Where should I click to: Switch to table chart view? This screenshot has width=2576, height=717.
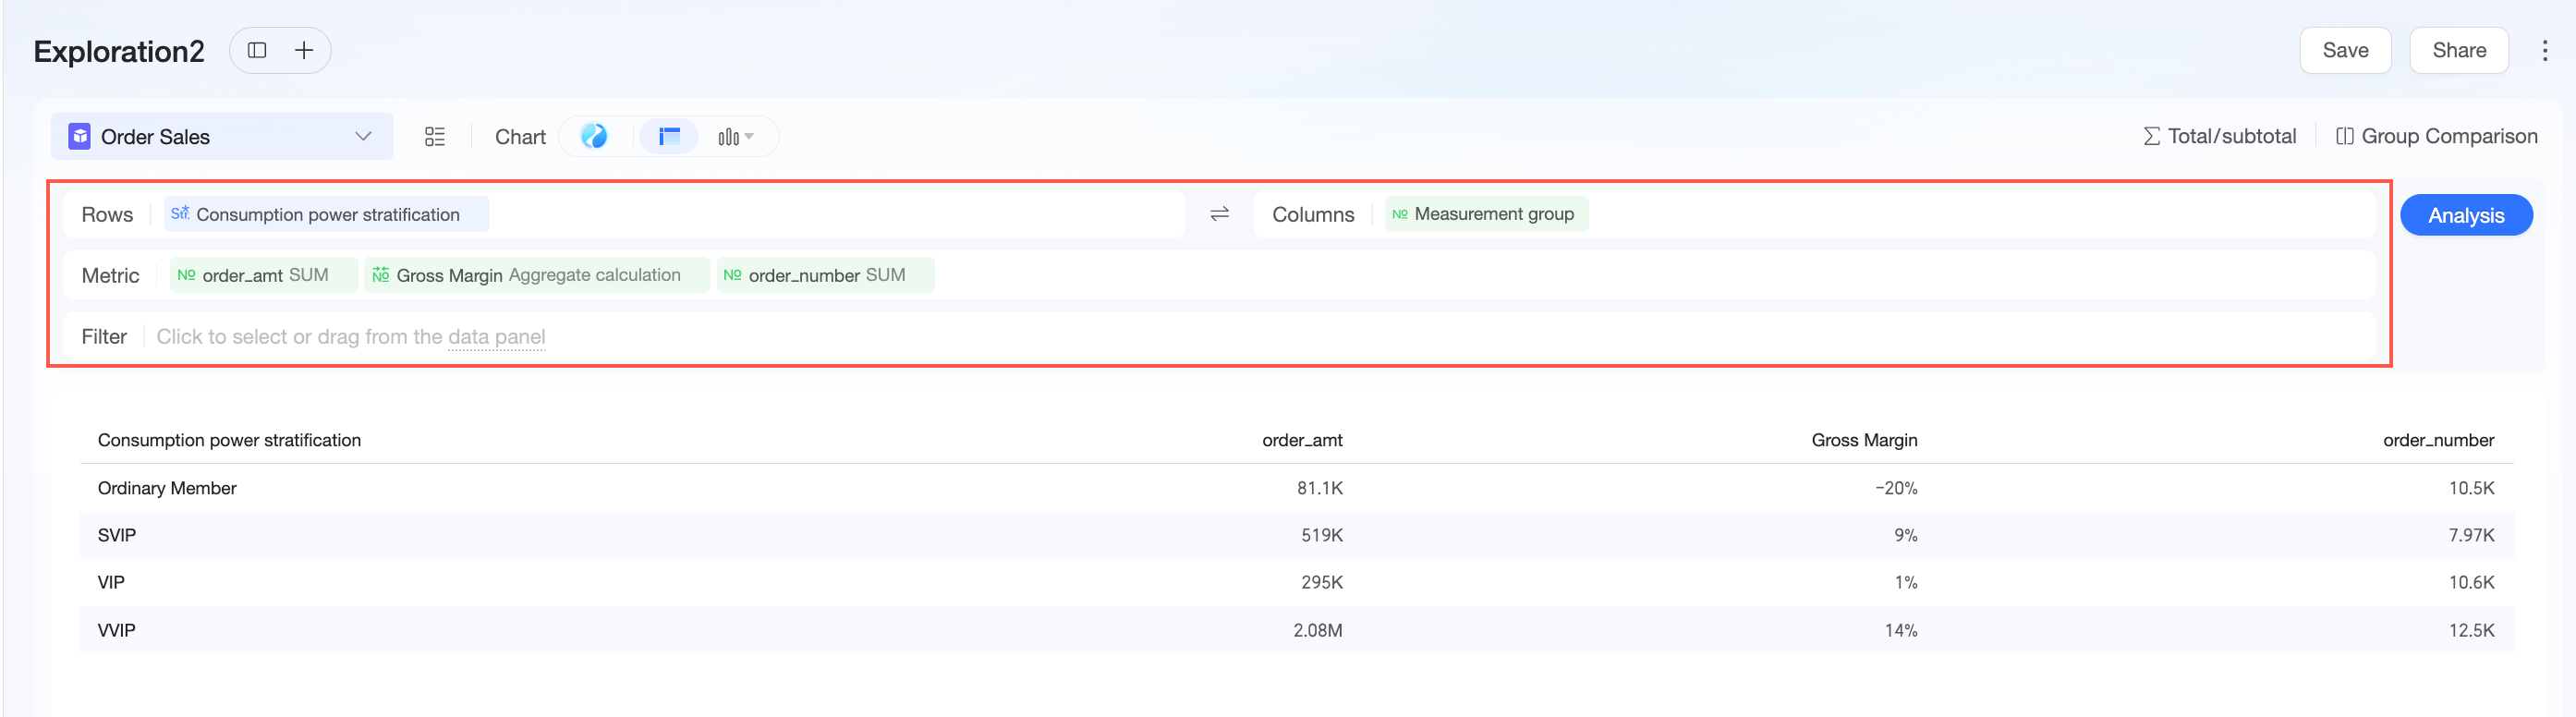(x=669, y=136)
